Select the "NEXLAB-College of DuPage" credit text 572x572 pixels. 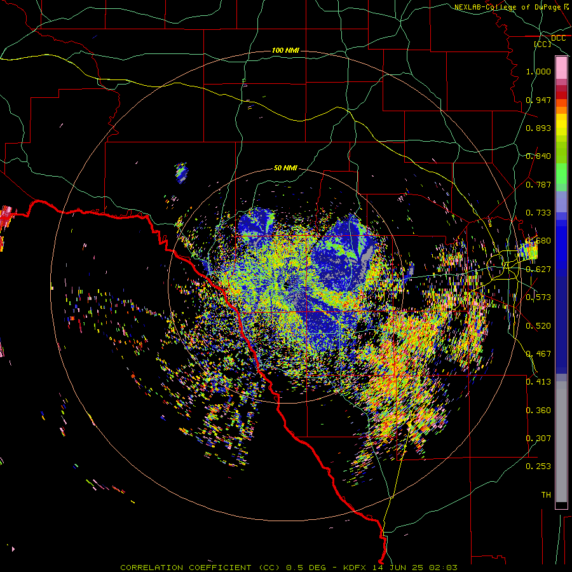pyautogui.click(x=508, y=7)
